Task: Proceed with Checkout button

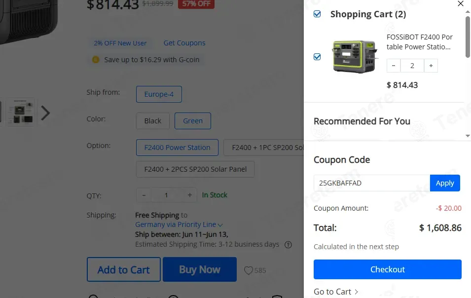Action: [388, 269]
